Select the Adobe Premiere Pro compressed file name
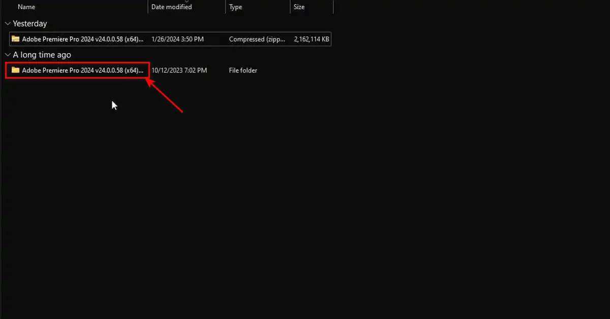 [82, 39]
